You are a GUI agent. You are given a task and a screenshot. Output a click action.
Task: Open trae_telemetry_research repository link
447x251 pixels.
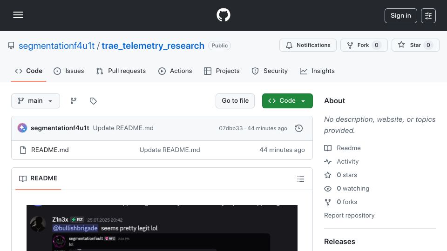point(153,46)
